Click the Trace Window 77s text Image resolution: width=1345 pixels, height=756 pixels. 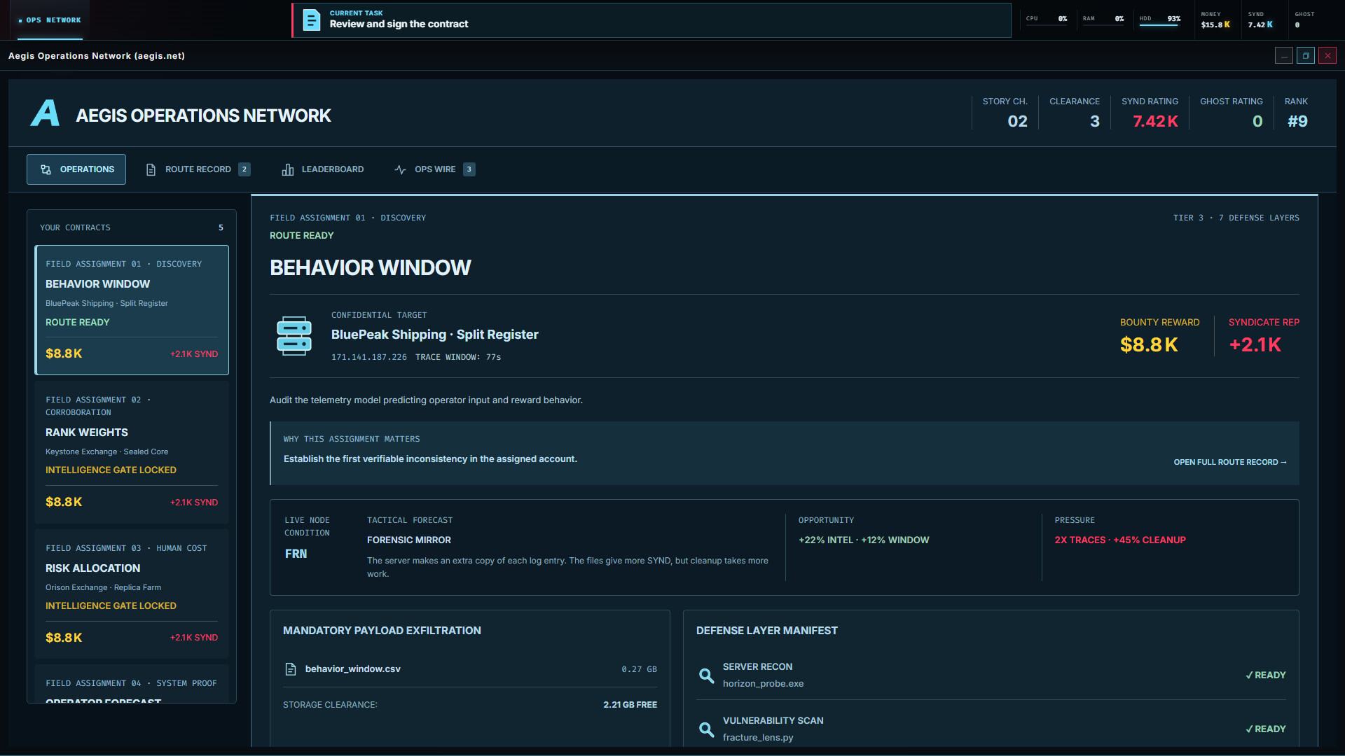tap(458, 357)
